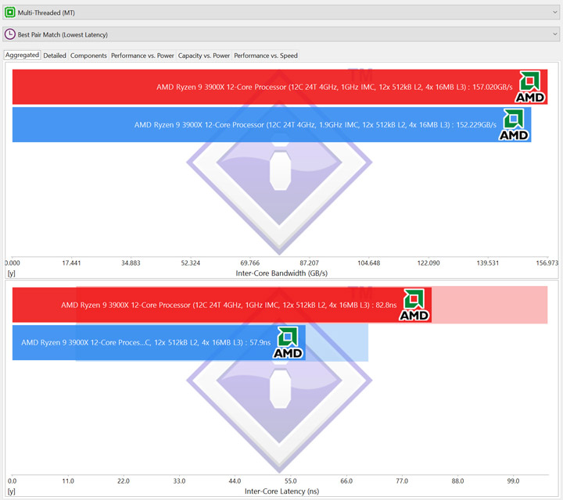
Task: Select the red 157.020GB/s bandwidth bar
Action: click(x=280, y=87)
